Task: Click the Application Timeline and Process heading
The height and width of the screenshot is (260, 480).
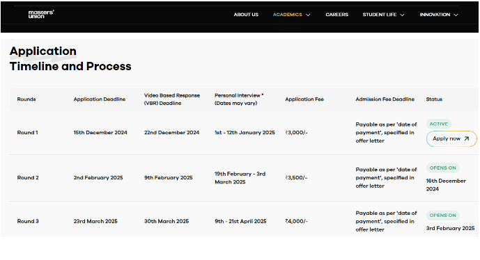Action: [70, 58]
